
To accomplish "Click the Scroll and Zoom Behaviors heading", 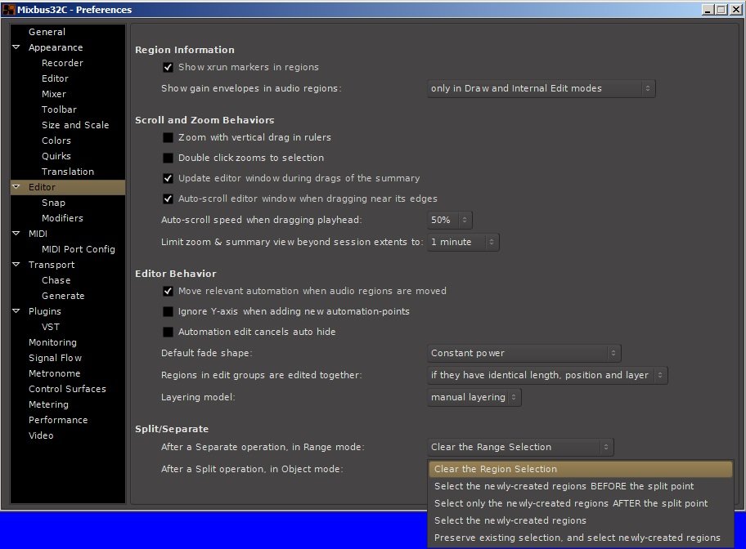I will point(204,120).
